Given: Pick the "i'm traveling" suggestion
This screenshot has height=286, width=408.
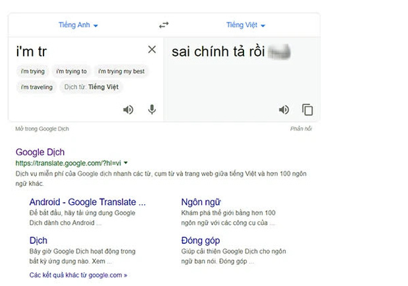Looking at the screenshot, I should click(36, 87).
